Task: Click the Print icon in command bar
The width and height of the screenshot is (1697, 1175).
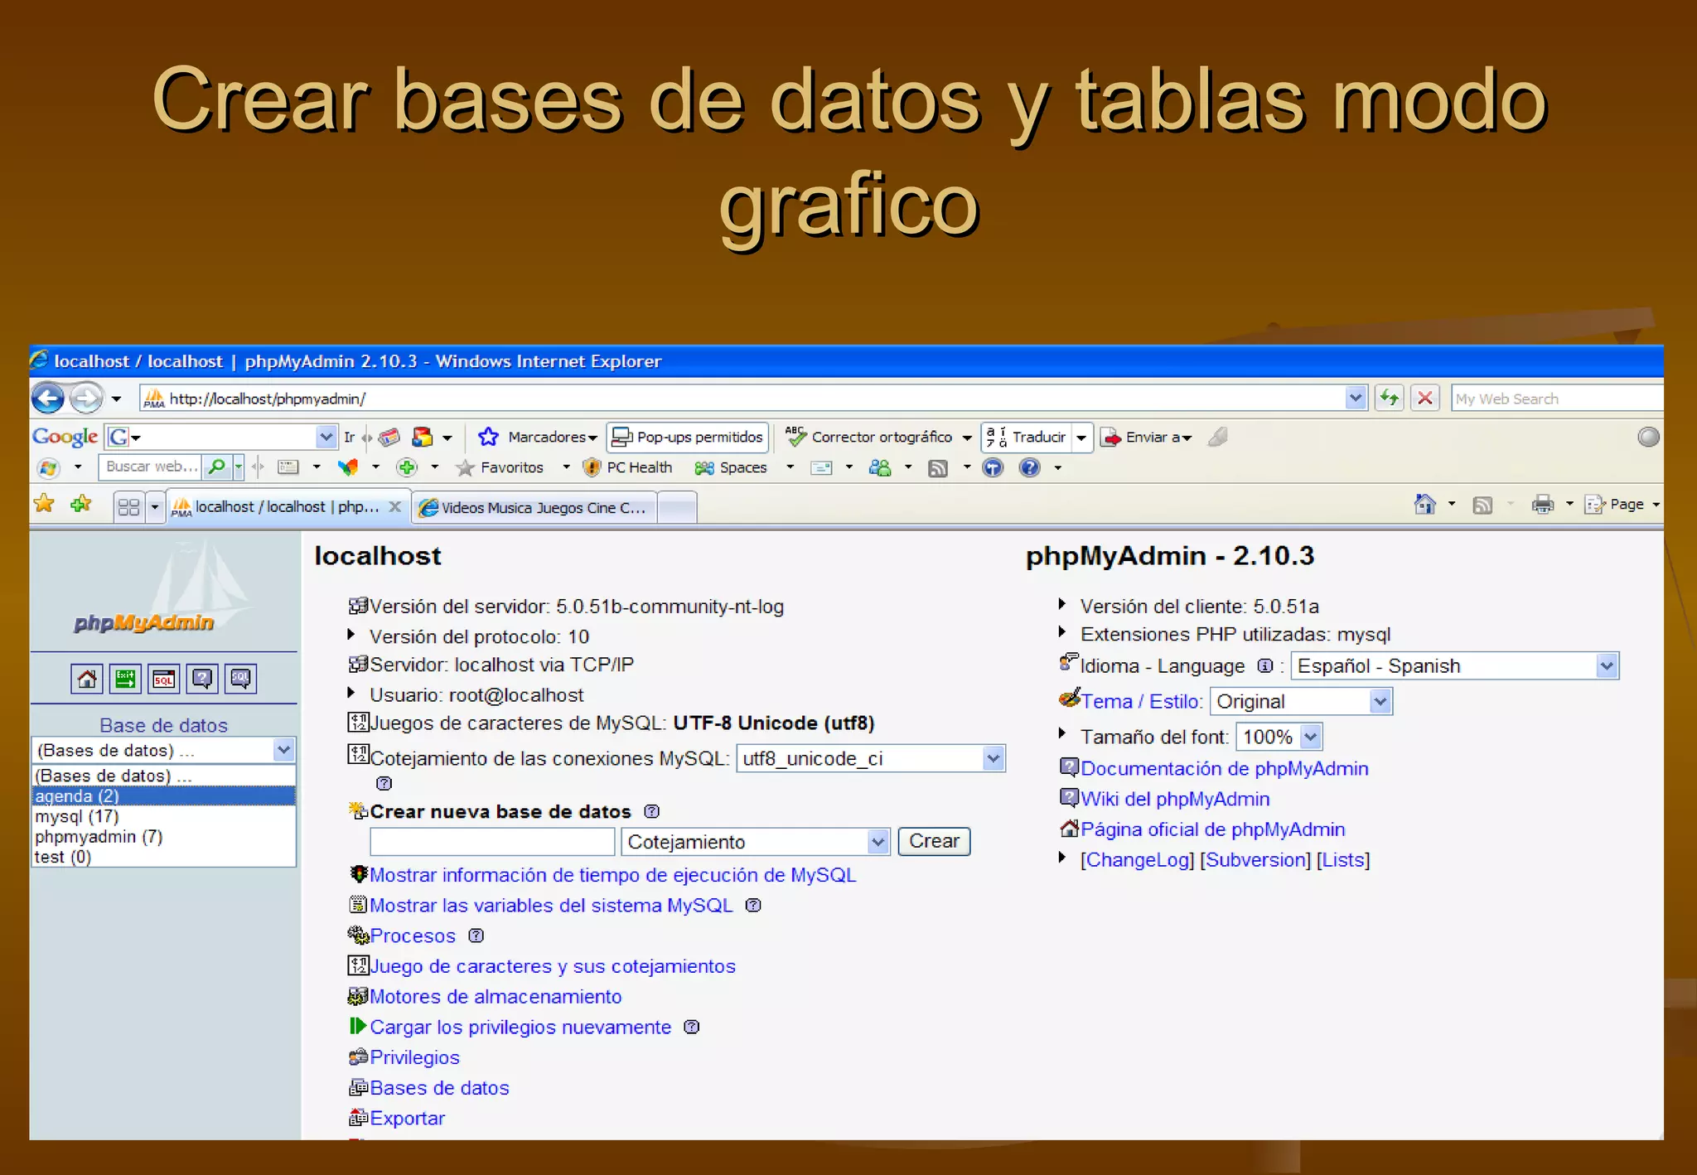Action: (1542, 504)
